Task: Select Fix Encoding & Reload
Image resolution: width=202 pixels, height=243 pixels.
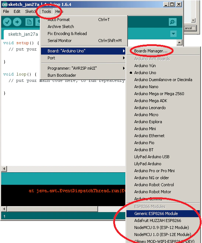Action: click(83, 34)
